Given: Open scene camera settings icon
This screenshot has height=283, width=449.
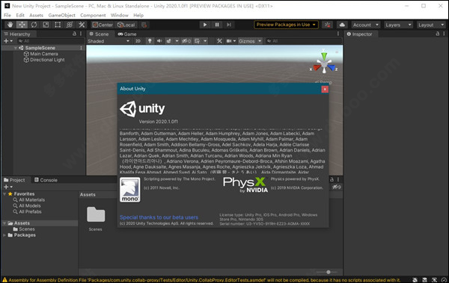Looking at the screenshot, I should pos(229,41).
